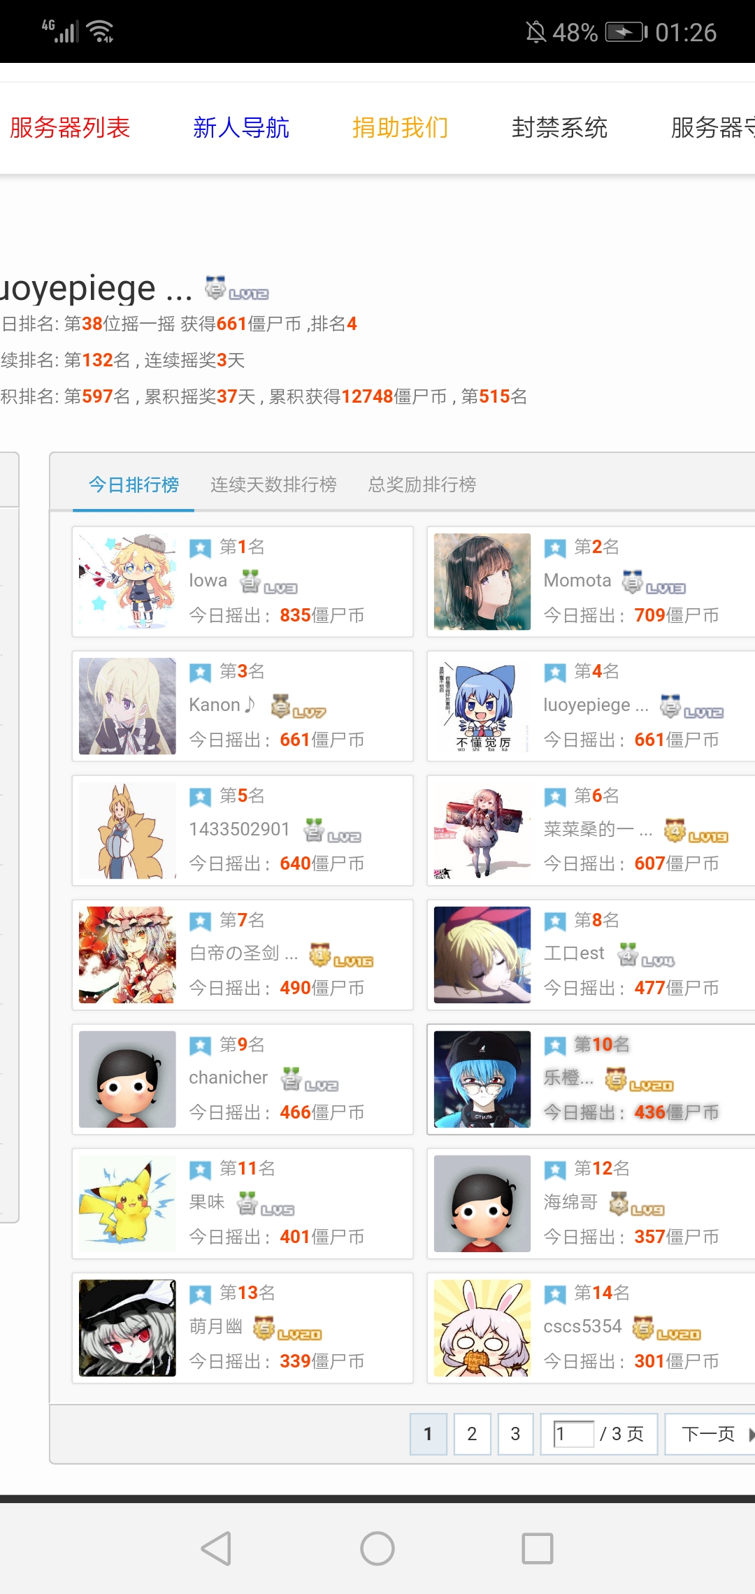Open 捐助我们 navigation item

(x=400, y=127)
